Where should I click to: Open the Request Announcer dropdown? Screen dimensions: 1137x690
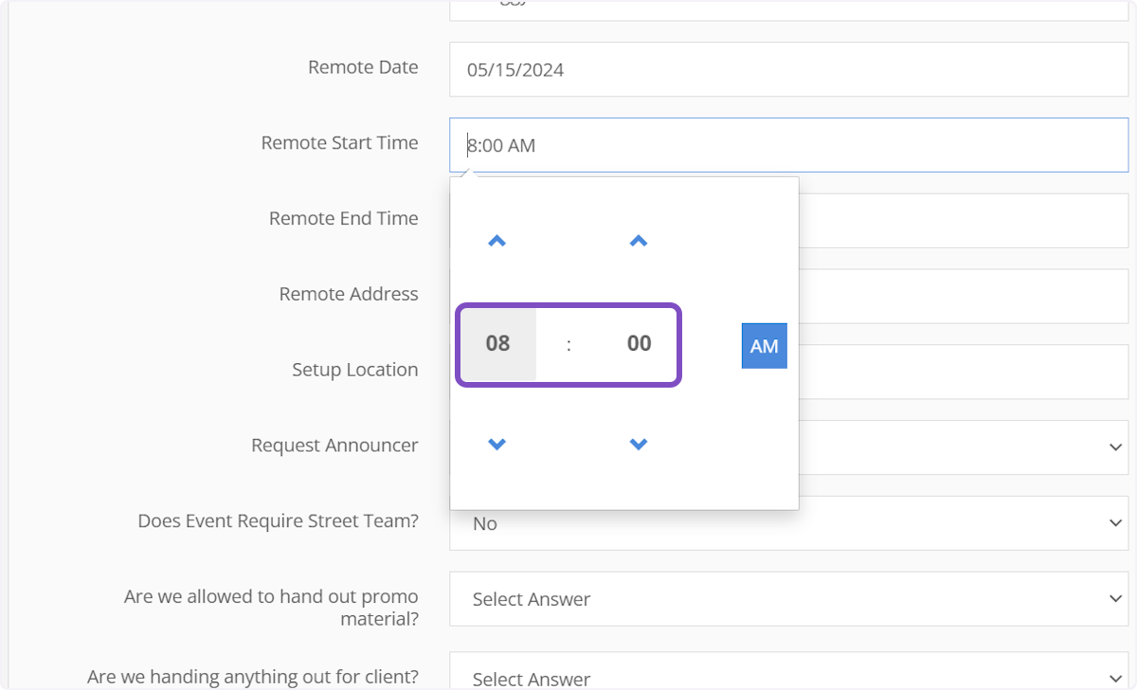pyautogui.click(x=962, y=447)
